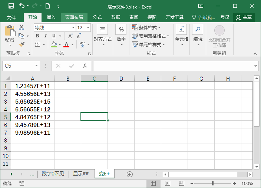Select cell A7 containing 9.98596E+11
This screenshot has width=261, height=188.
coord(33,132)
